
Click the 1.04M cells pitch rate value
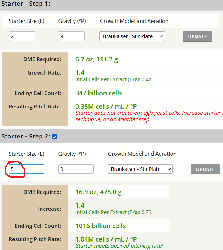(x=106, y=239)
